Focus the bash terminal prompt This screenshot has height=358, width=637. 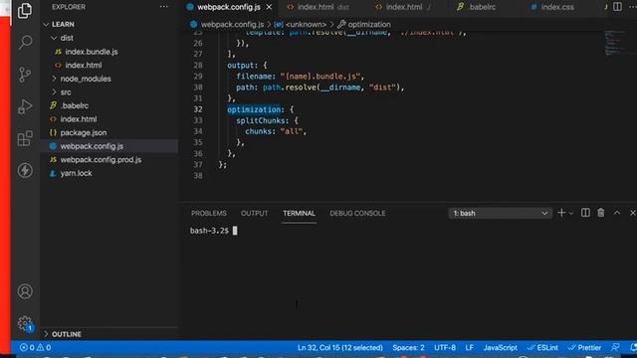(x=213, y=231)
